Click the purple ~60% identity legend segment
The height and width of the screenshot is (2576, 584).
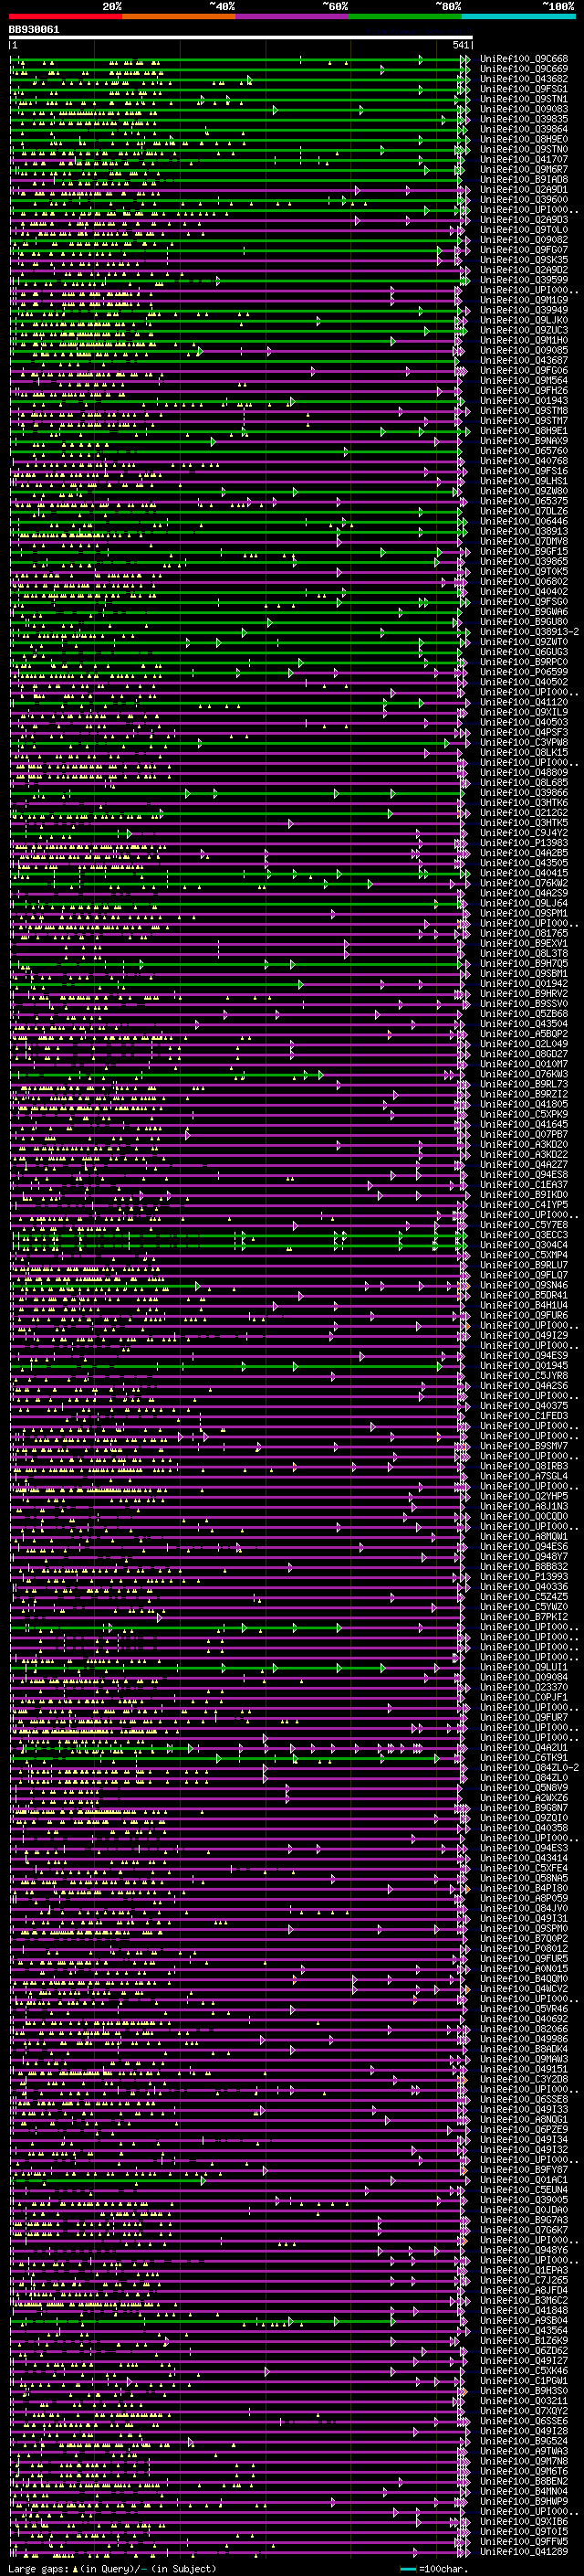pyautogui.click(x=293, y=16)
